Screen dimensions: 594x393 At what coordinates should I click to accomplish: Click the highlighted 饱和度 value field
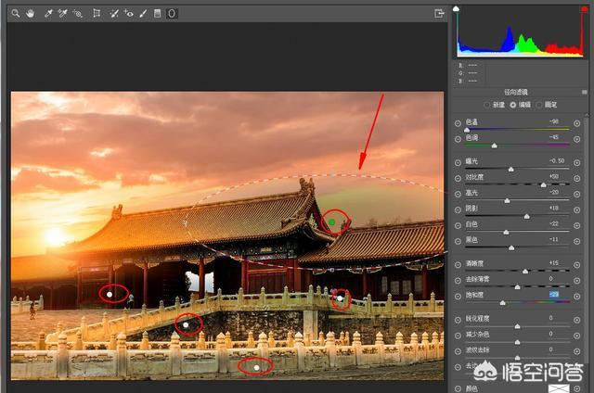(x=554, y=294)
